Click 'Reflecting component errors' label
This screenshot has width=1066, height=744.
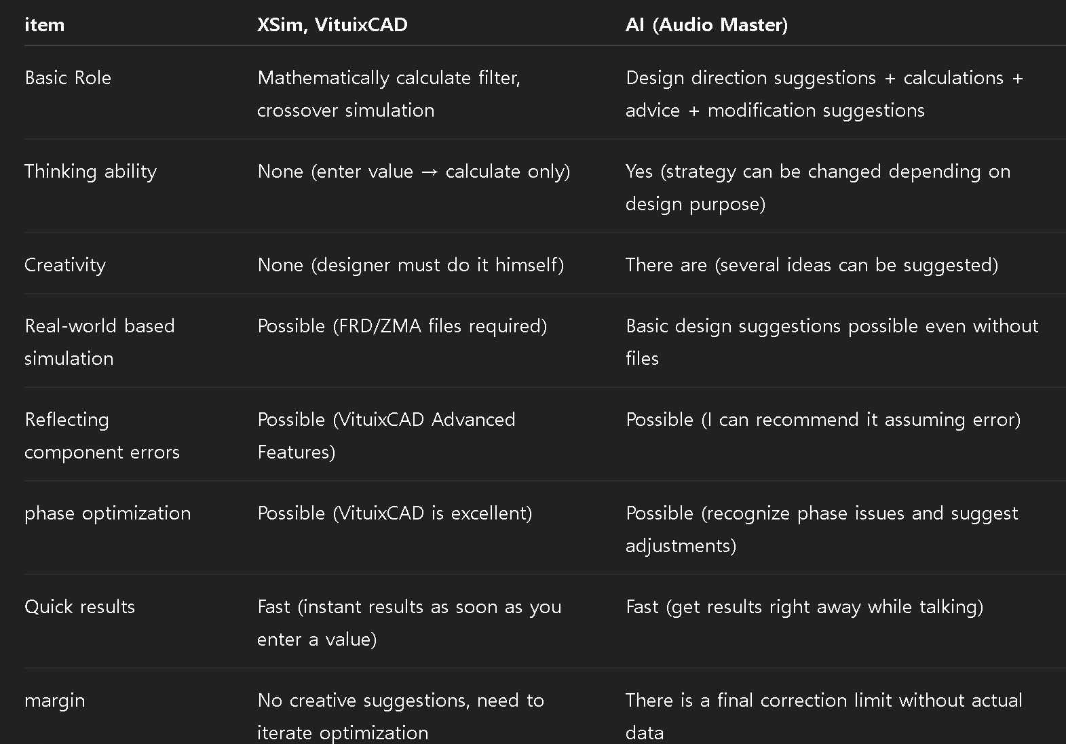coord(102,435)
